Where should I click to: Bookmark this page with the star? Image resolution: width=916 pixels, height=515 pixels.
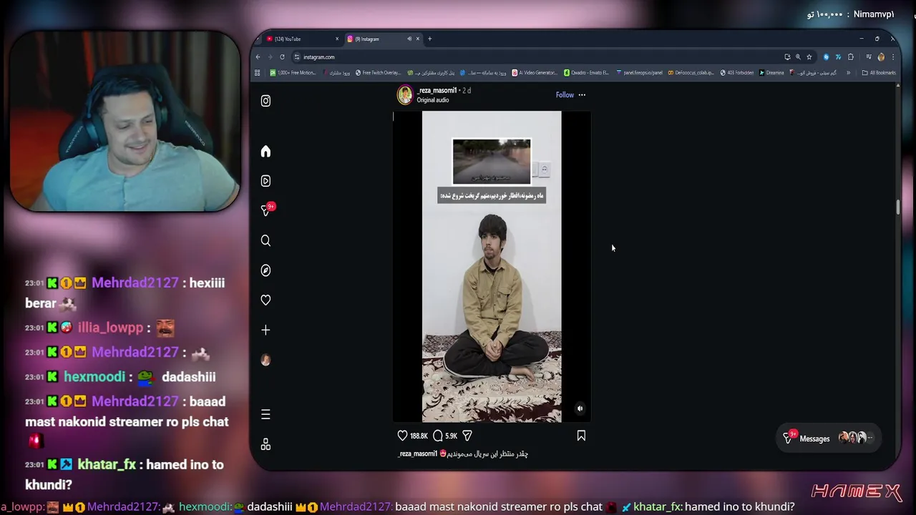809,57
